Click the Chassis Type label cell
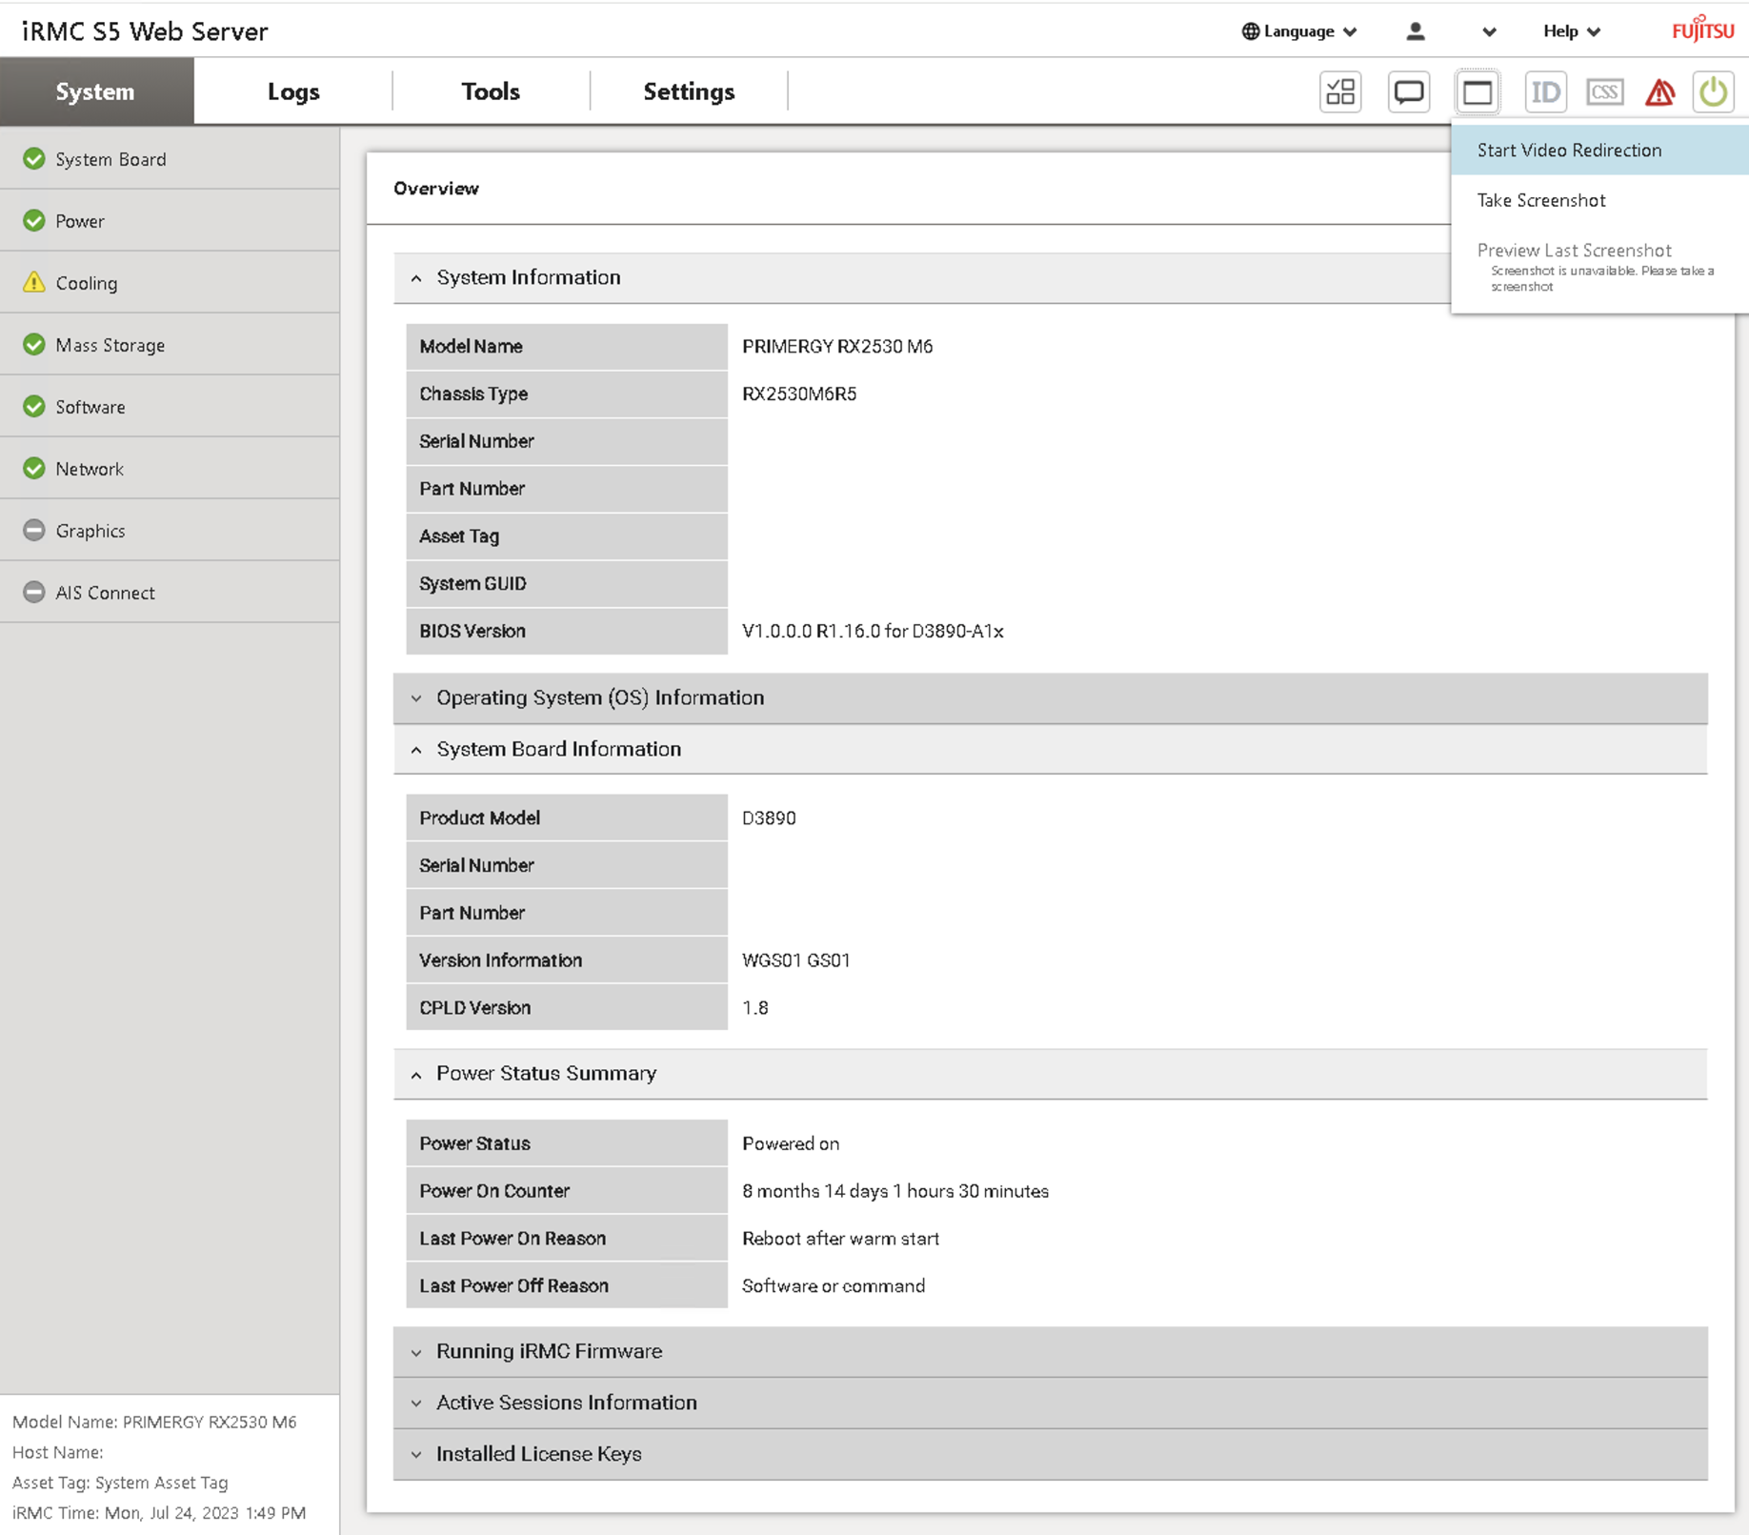This screenshot has height=1535, width=1749. (567, 394)
